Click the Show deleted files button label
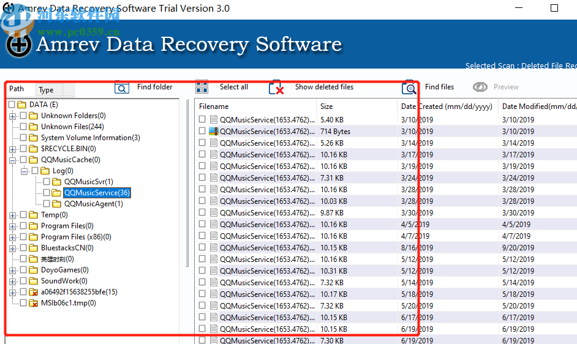577x344 pixels. pyautogui.click(x=324, y=87)
